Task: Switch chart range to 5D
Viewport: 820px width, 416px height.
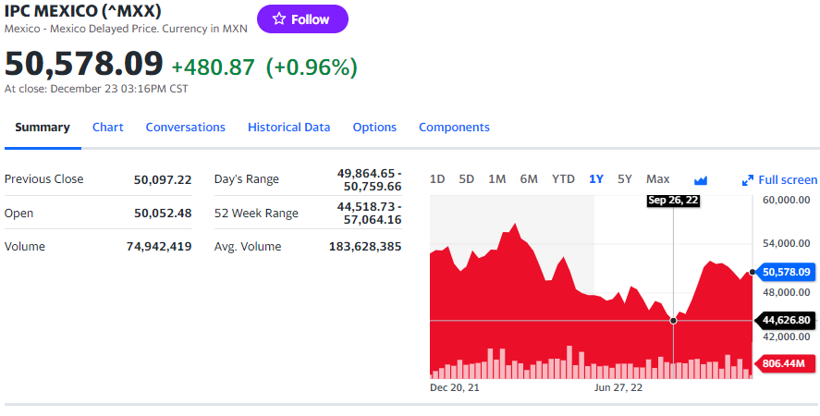Action: [x=467, y=179]
